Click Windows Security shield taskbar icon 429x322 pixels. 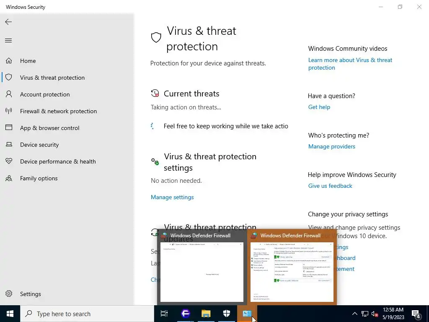pyautogui.click(x=227, y=314)
